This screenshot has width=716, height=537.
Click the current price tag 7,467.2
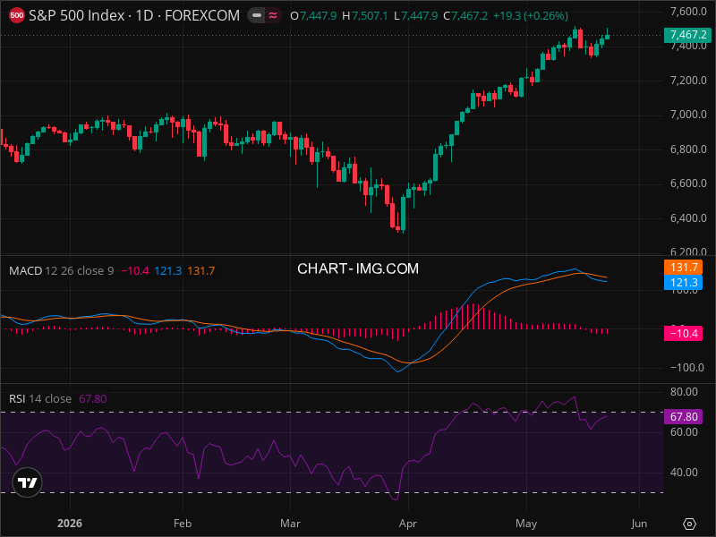(x=688, y=35)
